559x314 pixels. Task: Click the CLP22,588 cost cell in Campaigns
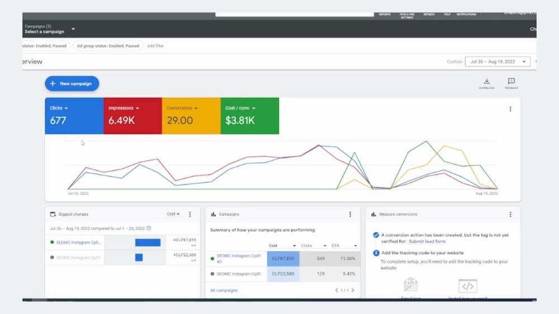click(x=283, y=274)
